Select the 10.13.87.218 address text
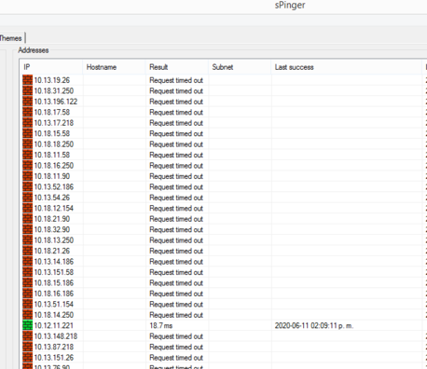Screen dimensions: 427x369 [x=54, y=347]
